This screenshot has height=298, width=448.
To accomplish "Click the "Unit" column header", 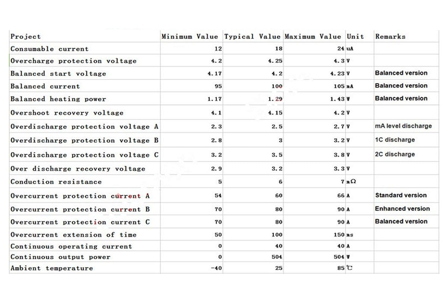I will (x=355, y=37).
